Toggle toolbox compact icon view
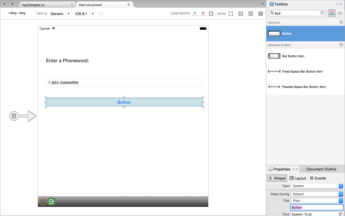This screenshot has height=216, width=345. (340, 13)
